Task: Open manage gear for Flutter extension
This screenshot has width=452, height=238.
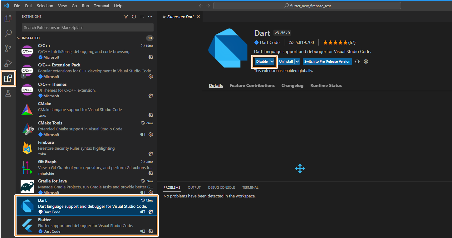Action: (151, 231)
